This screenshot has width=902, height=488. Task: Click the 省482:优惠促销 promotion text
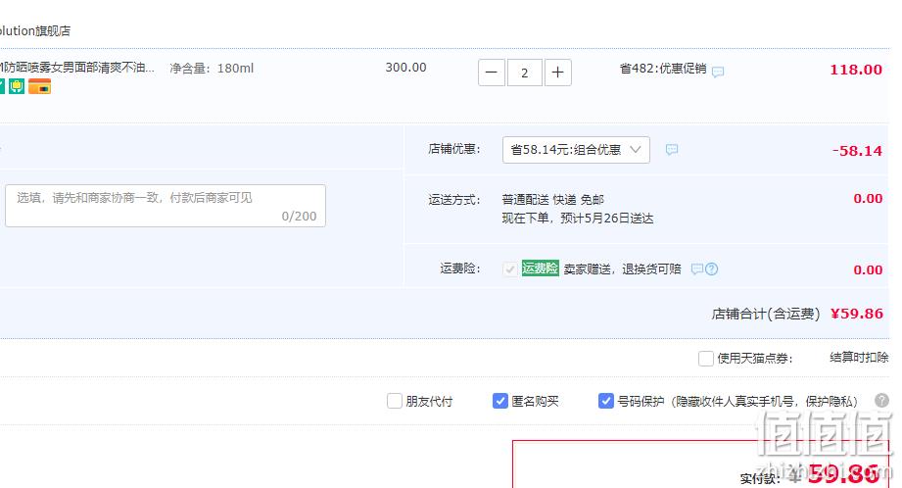(663, 68)
